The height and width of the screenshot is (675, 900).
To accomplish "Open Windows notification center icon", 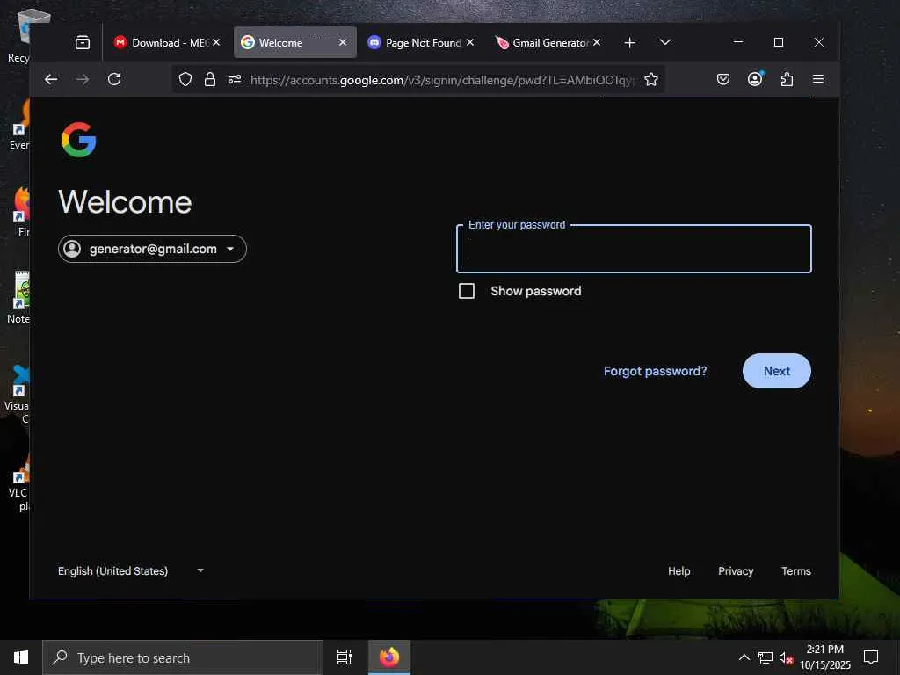I will (x=871, y=657).
